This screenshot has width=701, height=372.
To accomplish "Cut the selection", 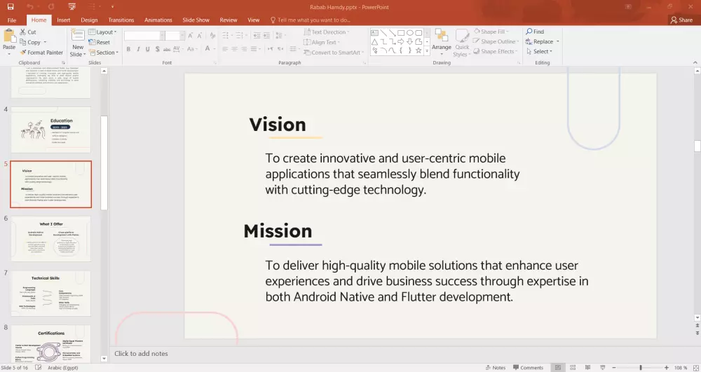I will pyautogui.click(x=28, y=32).
